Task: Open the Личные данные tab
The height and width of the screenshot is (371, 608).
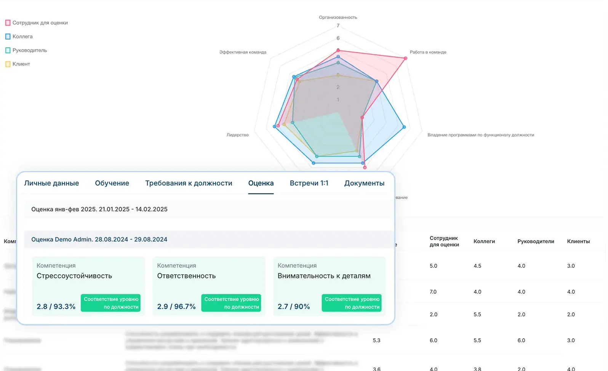Action: pyautogui.click(x=51, y=183)
